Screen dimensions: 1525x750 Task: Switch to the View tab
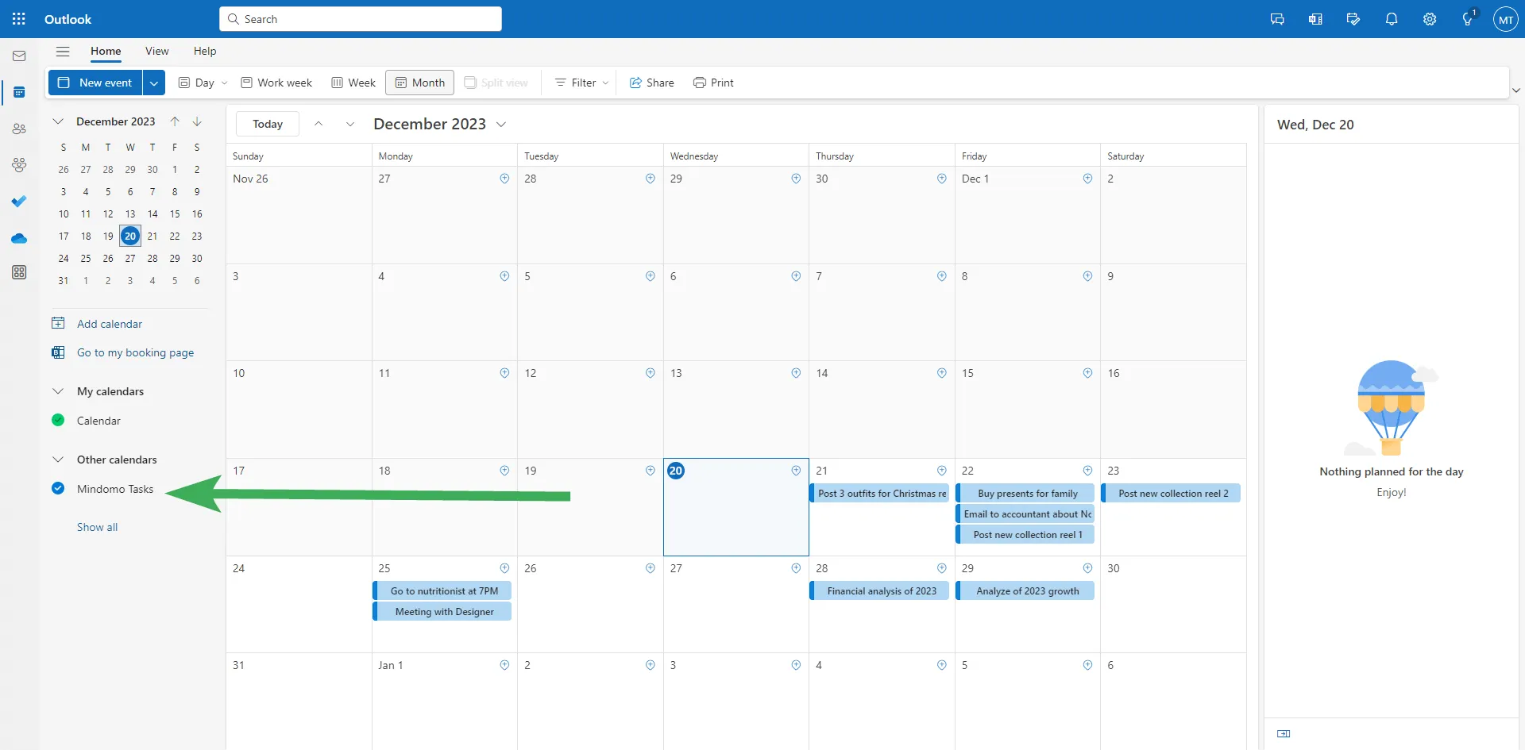[x=156, y=52]
